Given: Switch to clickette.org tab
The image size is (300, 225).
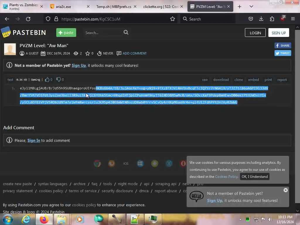Looking at the screenshot, I should pos(163,7).
